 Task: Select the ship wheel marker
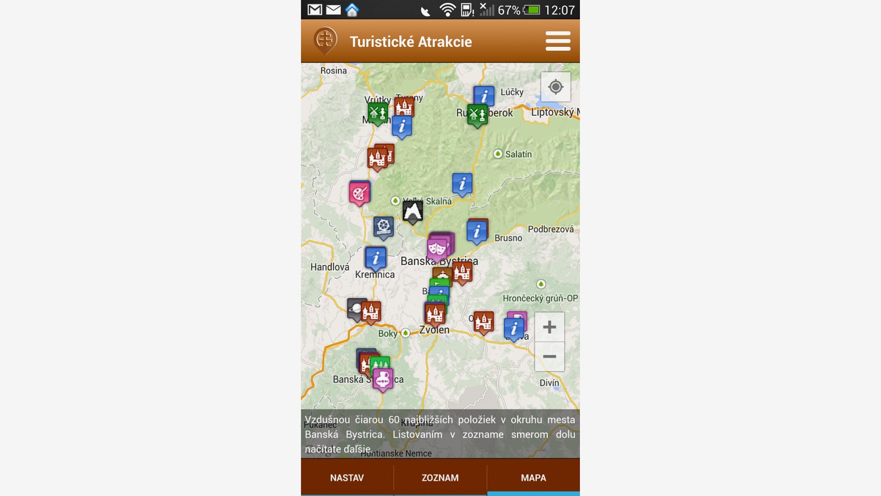click(383, 227)
